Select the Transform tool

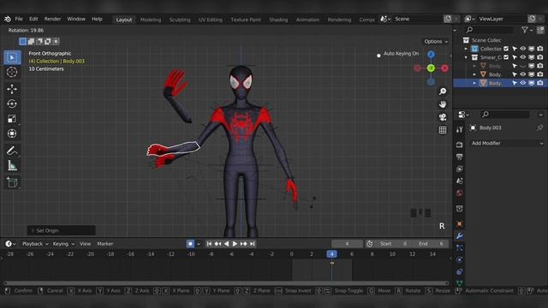pyautogui.click(x=12, y=133)
